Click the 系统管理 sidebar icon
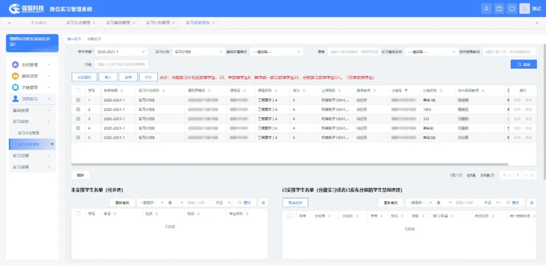Viewport: 546px width, 266px height. 15,65
